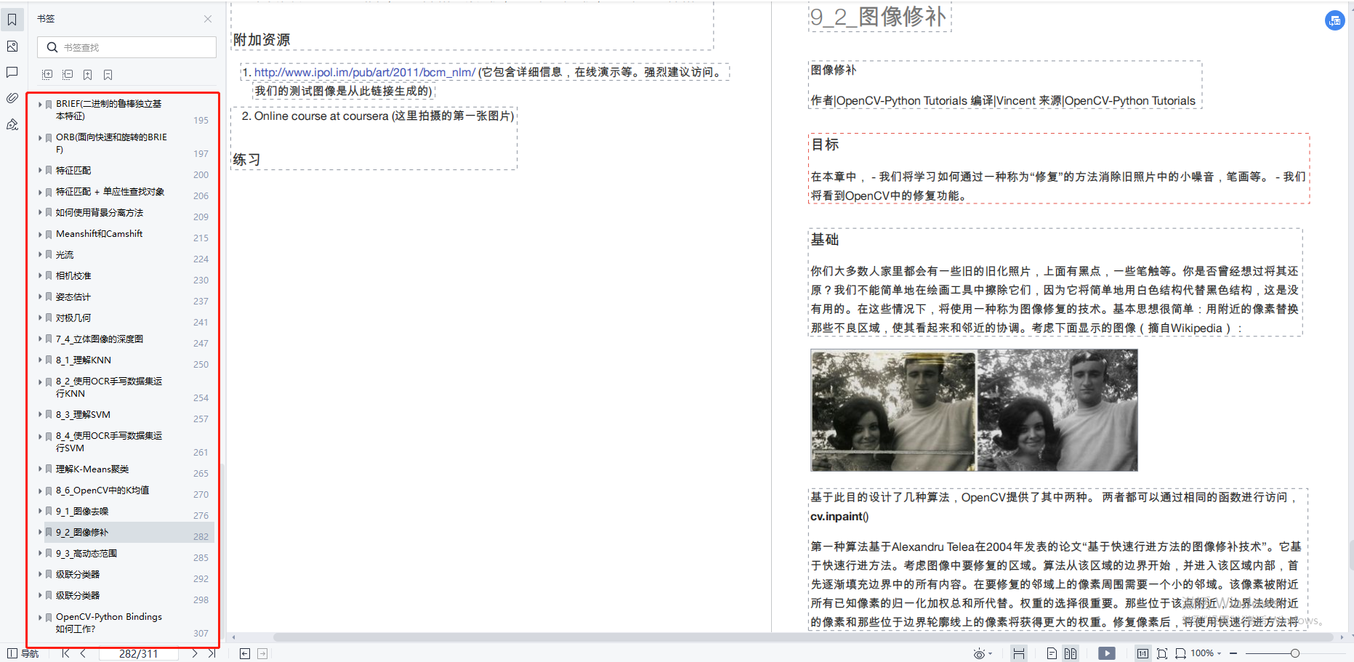Viewport: 1354px width, 662px height.
Task: Click the fit page icon
Action: click(x=1162, y=653)
